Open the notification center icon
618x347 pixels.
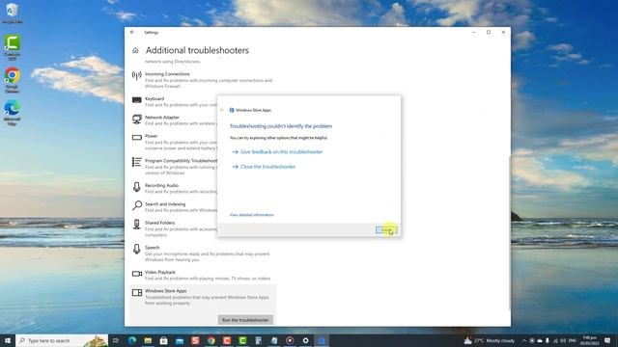[607, 340]
